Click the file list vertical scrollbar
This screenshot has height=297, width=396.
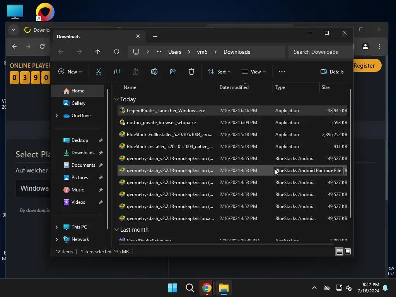[x=350, y=154]
